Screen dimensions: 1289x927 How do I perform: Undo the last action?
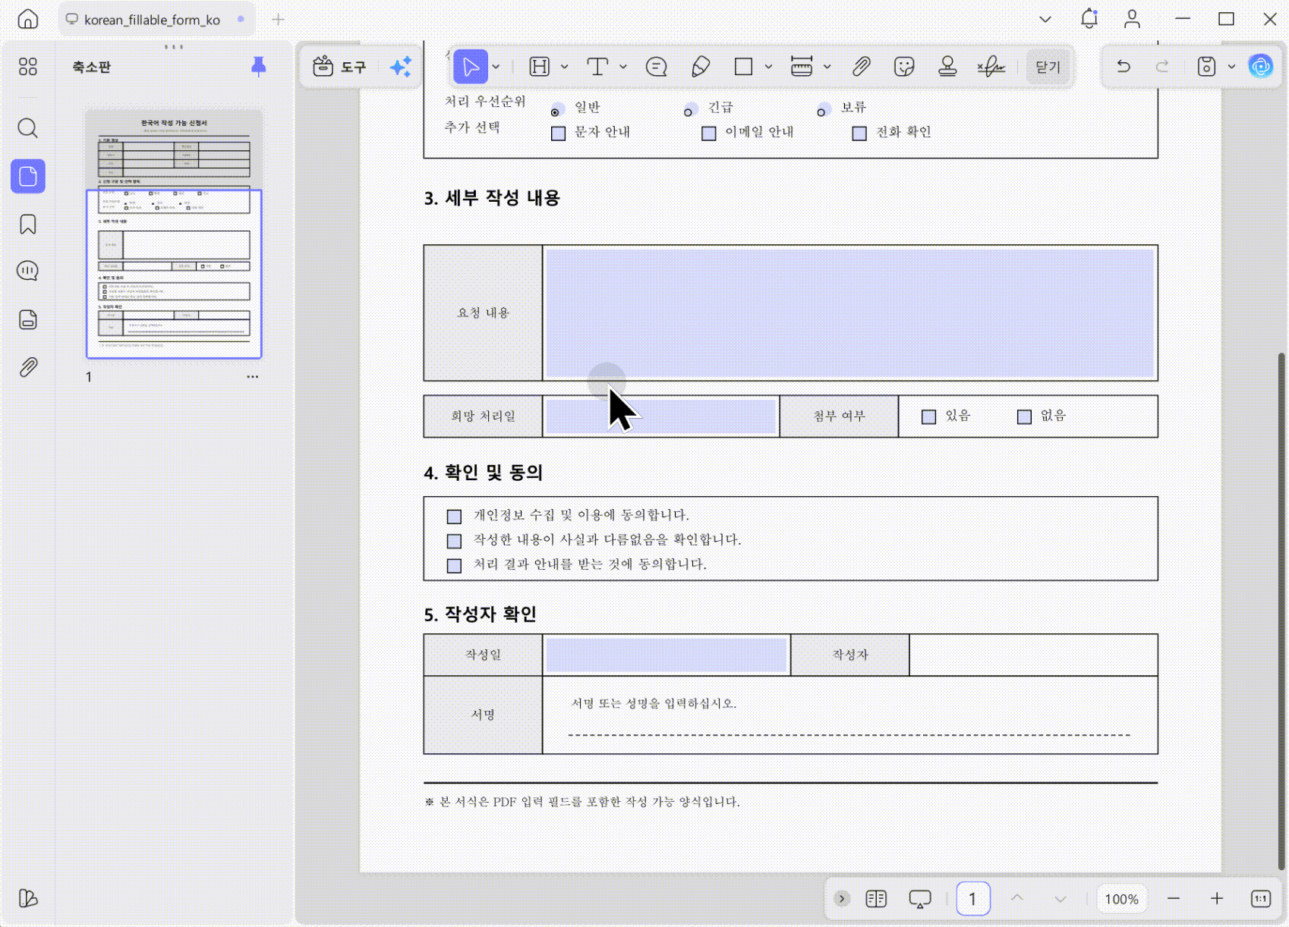pos(1124,67)
